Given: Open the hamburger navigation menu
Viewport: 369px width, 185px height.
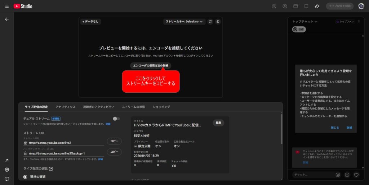Looking at the screenshot, I should 7,6.
